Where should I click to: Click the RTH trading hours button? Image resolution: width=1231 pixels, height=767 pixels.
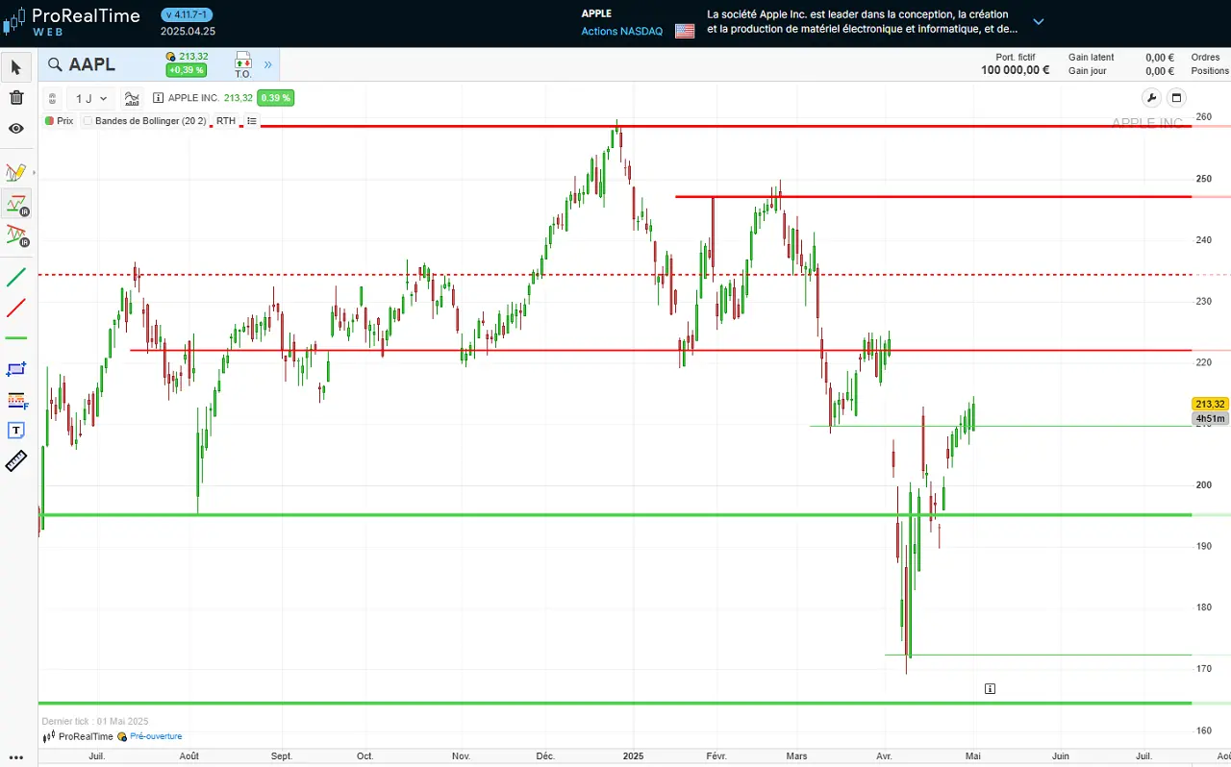pos(225,121)
